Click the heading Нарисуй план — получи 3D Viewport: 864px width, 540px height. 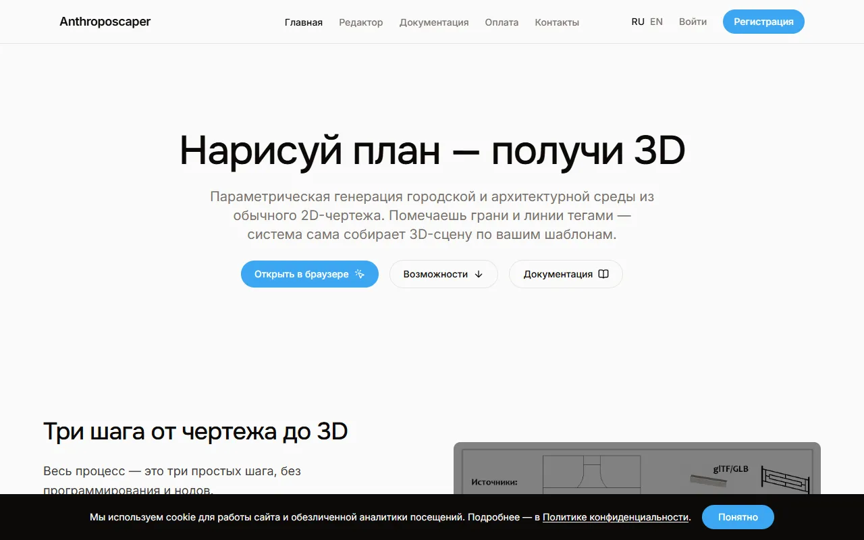coord(432,151)
